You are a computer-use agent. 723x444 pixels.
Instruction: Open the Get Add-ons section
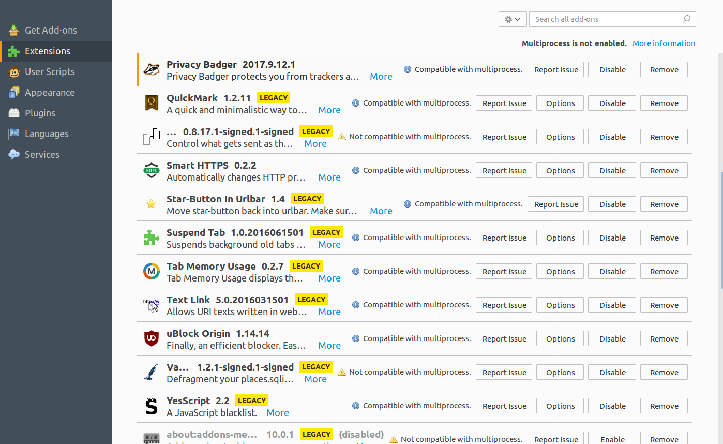click(x=56, y=31)
